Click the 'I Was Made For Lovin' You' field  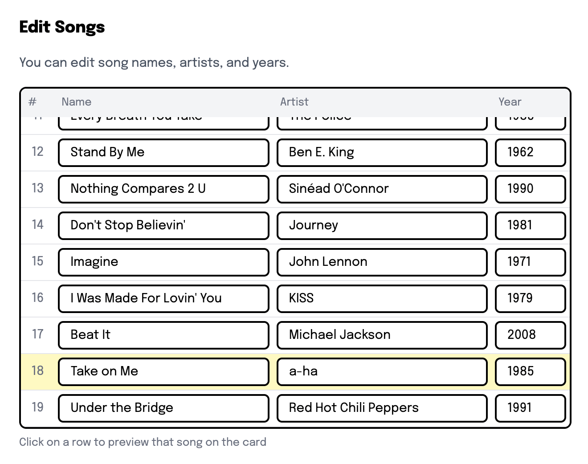click(163, 298)
